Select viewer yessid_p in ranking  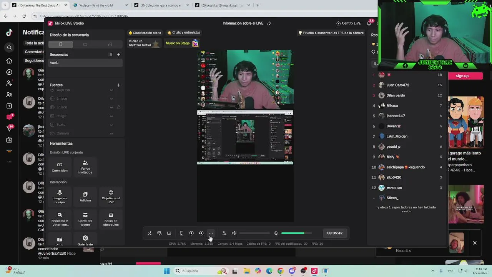[x=407, y=147]
